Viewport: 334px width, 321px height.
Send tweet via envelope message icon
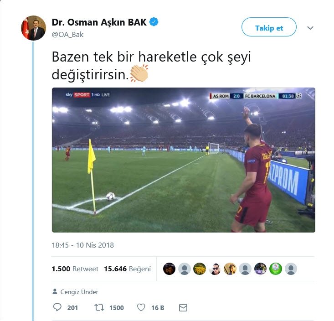click(183, 308)
